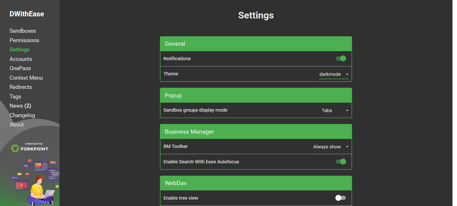
Task: Open the BM Toolbar dropdown
Action: 331,147
